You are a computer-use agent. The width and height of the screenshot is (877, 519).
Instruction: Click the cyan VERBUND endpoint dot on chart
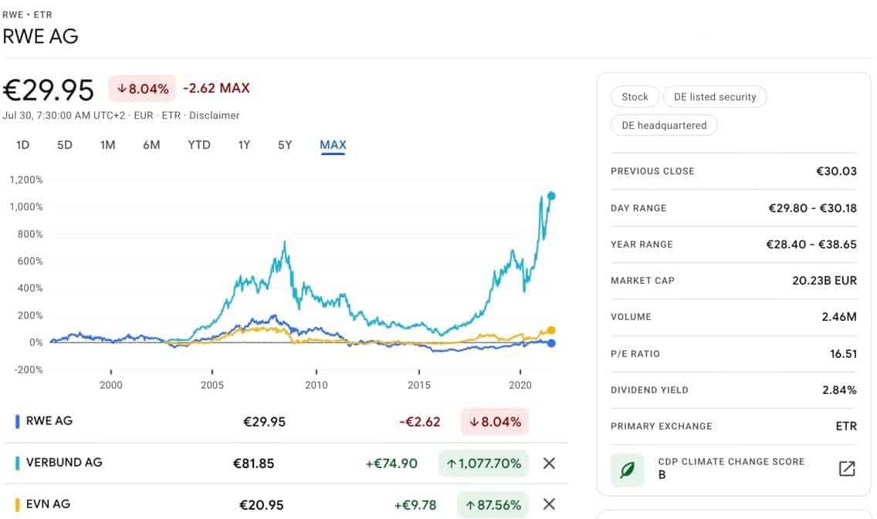[x=551, y=196]
